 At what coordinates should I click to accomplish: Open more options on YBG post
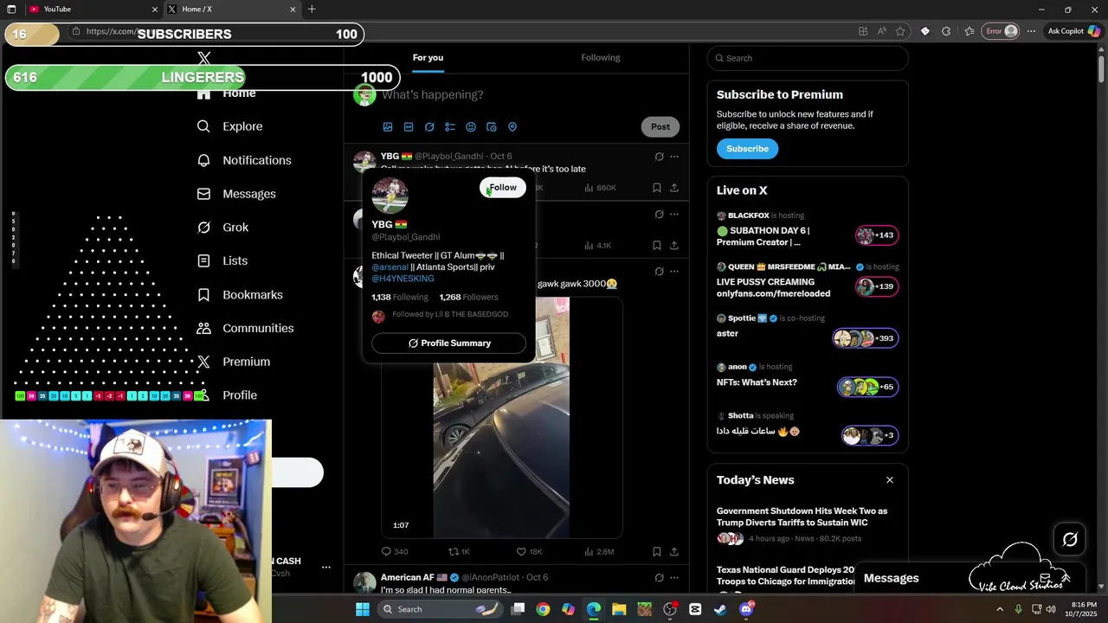(x=674, y=157)
